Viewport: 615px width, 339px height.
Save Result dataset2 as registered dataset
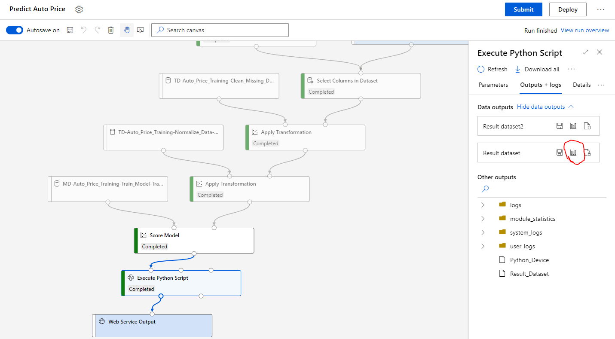(560, 126)
